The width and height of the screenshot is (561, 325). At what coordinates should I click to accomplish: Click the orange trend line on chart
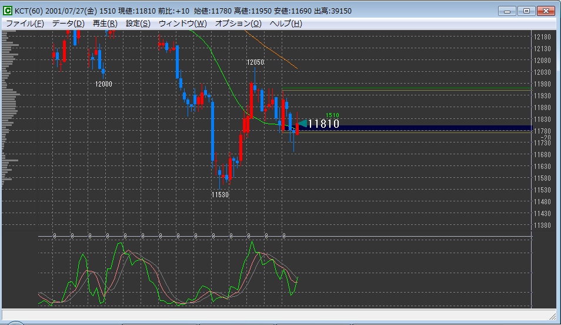[x=273, y=51]
